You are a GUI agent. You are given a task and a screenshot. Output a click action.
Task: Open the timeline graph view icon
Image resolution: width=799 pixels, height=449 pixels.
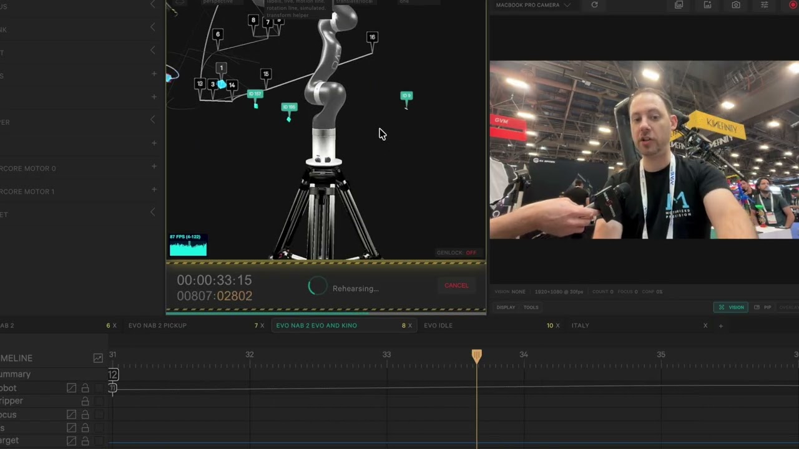click(98, 358)
